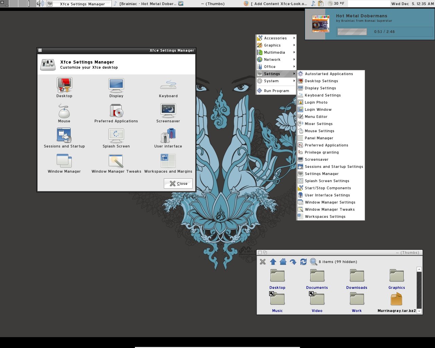Click the curved back arrow in file manager toolbar

click(293, 262)
